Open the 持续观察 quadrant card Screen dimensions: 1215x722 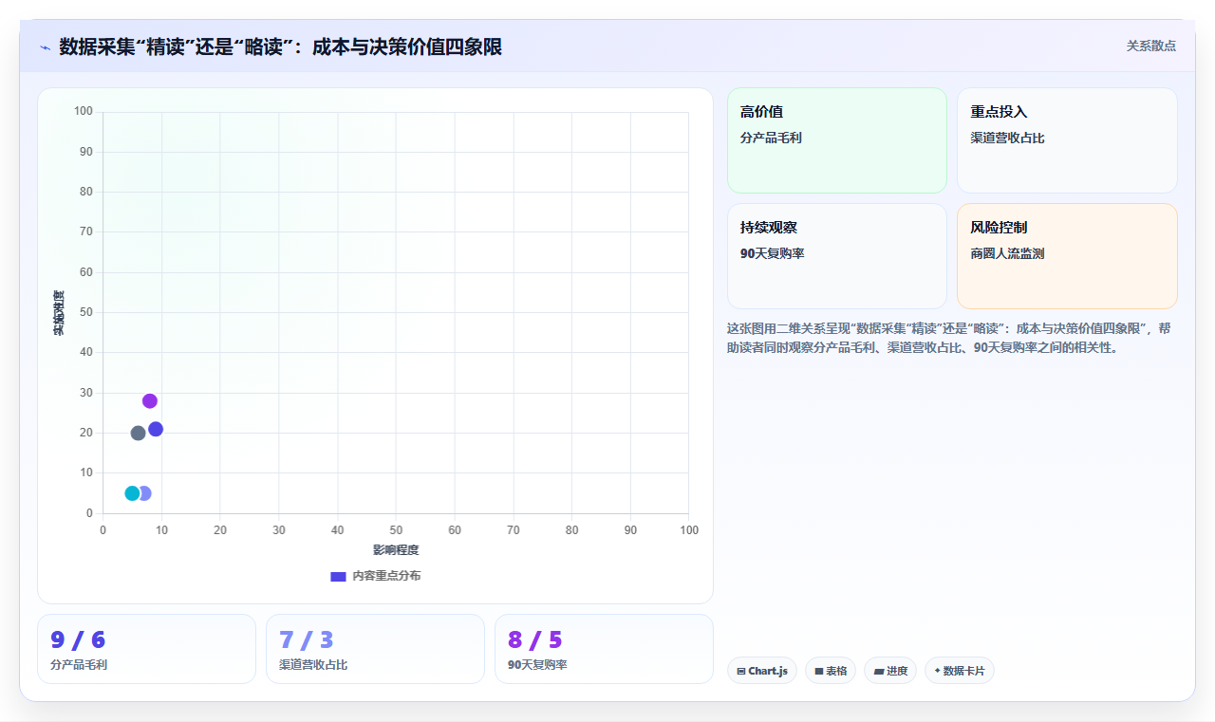[x=837, y=256]
